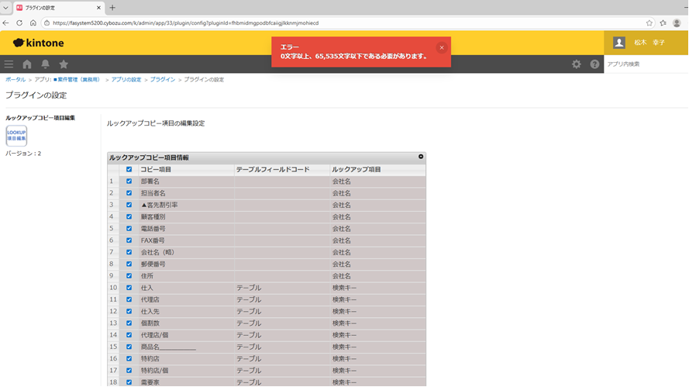The height and width of the screenshot is (387, 689).
Task: Uncheck the 部署名 row checkbox
Action: click(x=129, y=181)
